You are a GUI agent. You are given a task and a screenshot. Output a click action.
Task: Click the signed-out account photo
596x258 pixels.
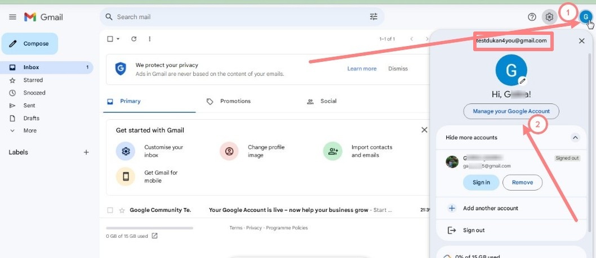(452, 162)
